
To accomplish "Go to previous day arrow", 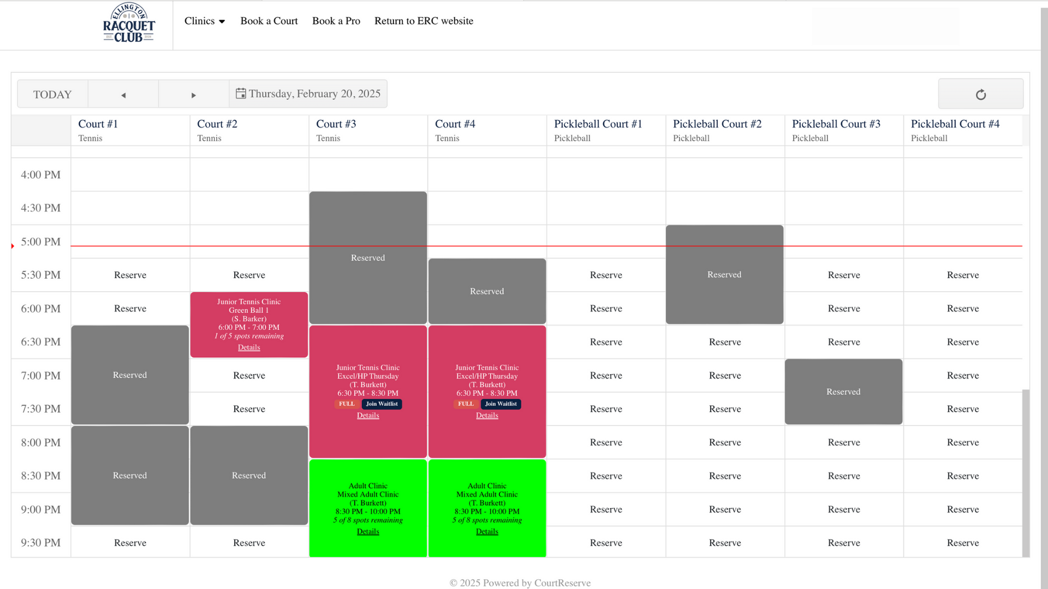I will [x=123, y=95].
